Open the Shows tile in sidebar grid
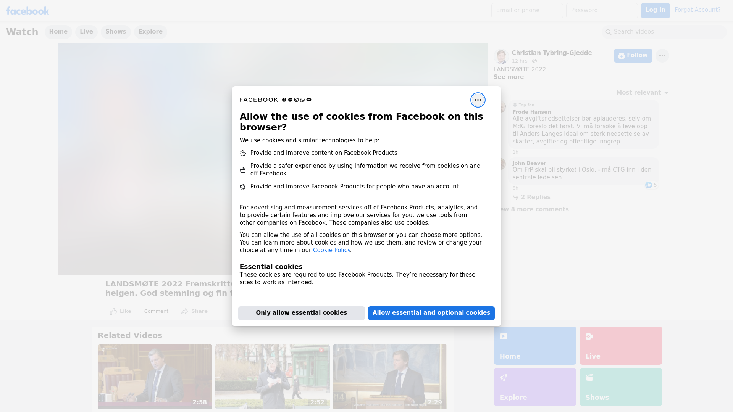This screenshot has height=412, width=733. tap(621, 387)
